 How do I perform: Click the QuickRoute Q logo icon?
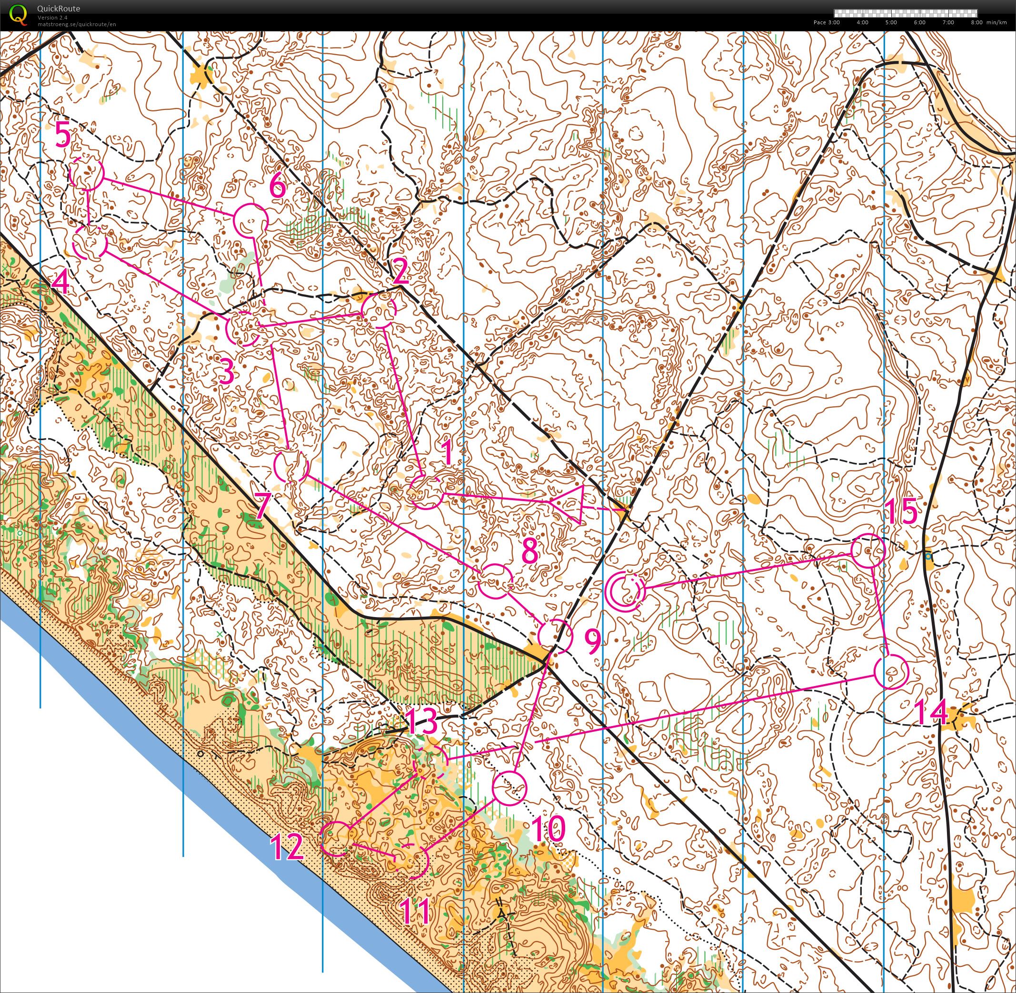(x=19, y=14)
